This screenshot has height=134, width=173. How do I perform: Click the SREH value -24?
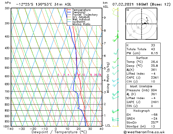pos(154,119)
